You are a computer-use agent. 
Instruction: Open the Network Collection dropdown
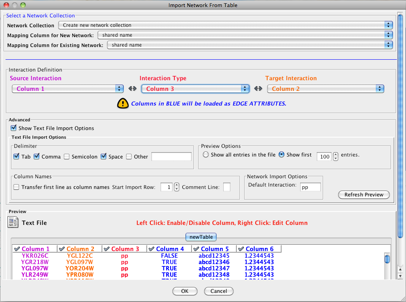226,25
